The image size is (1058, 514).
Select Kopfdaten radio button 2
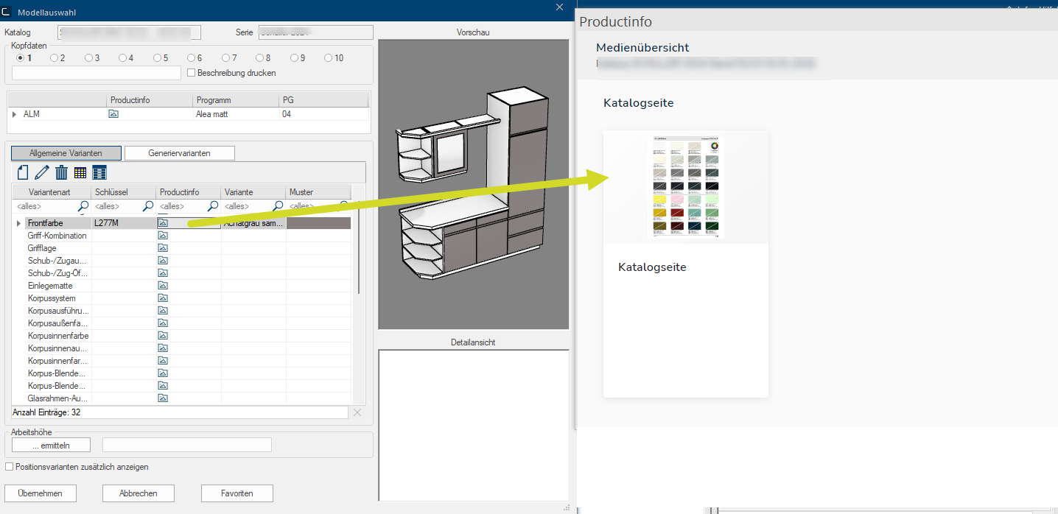tap(54, 58)
